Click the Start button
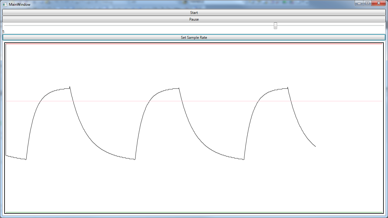This screenshot has height=218, width=388. (x=194, y=12)
